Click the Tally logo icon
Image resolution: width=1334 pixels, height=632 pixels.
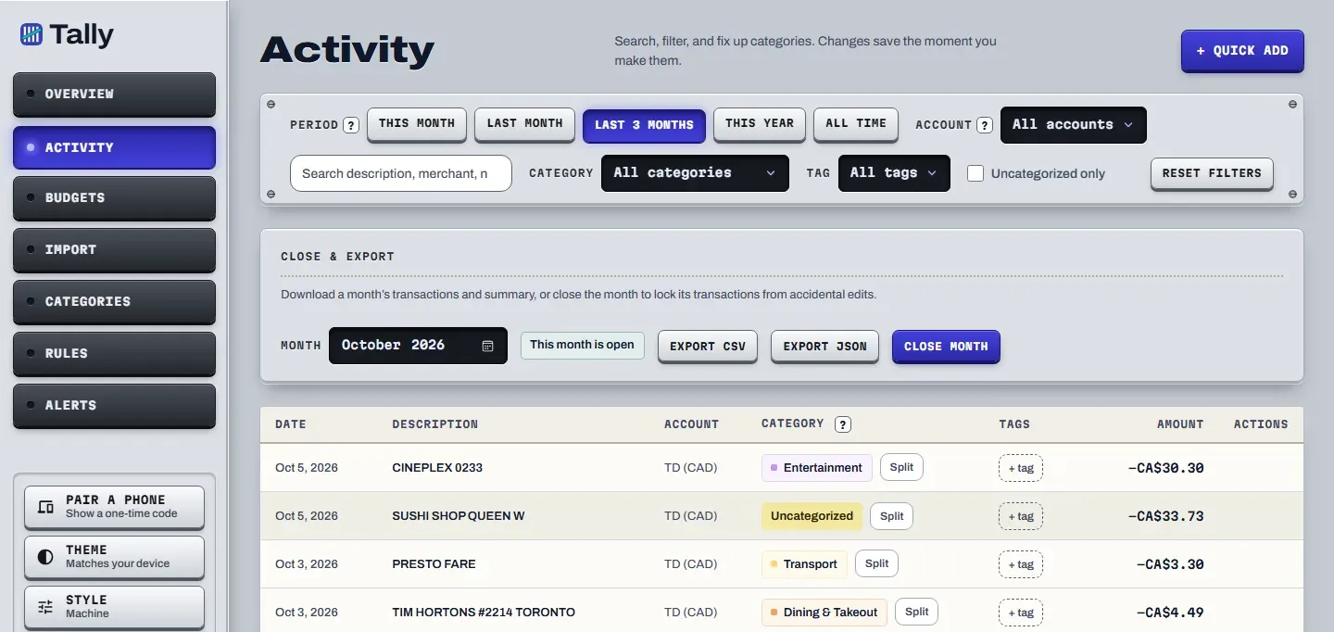click(x=31, y=35)
